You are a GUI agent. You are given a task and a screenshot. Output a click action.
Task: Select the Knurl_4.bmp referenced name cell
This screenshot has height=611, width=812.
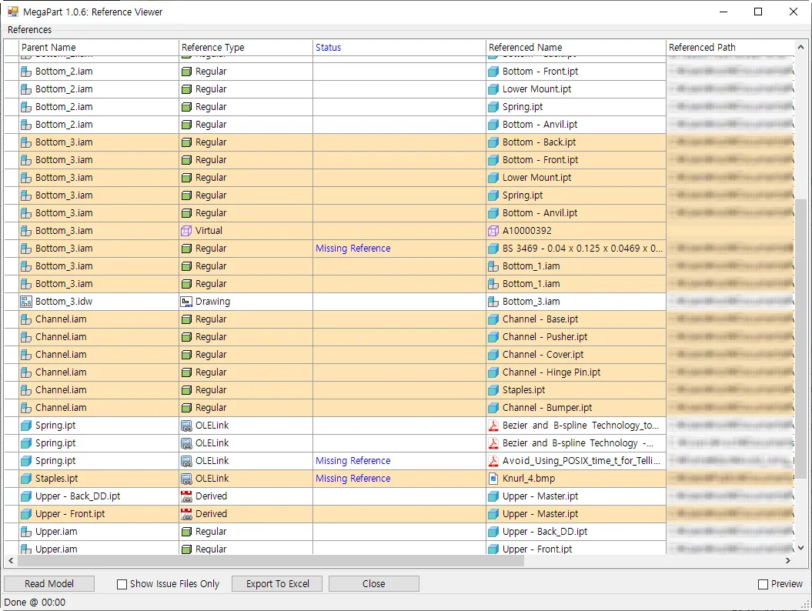point(576,479)
